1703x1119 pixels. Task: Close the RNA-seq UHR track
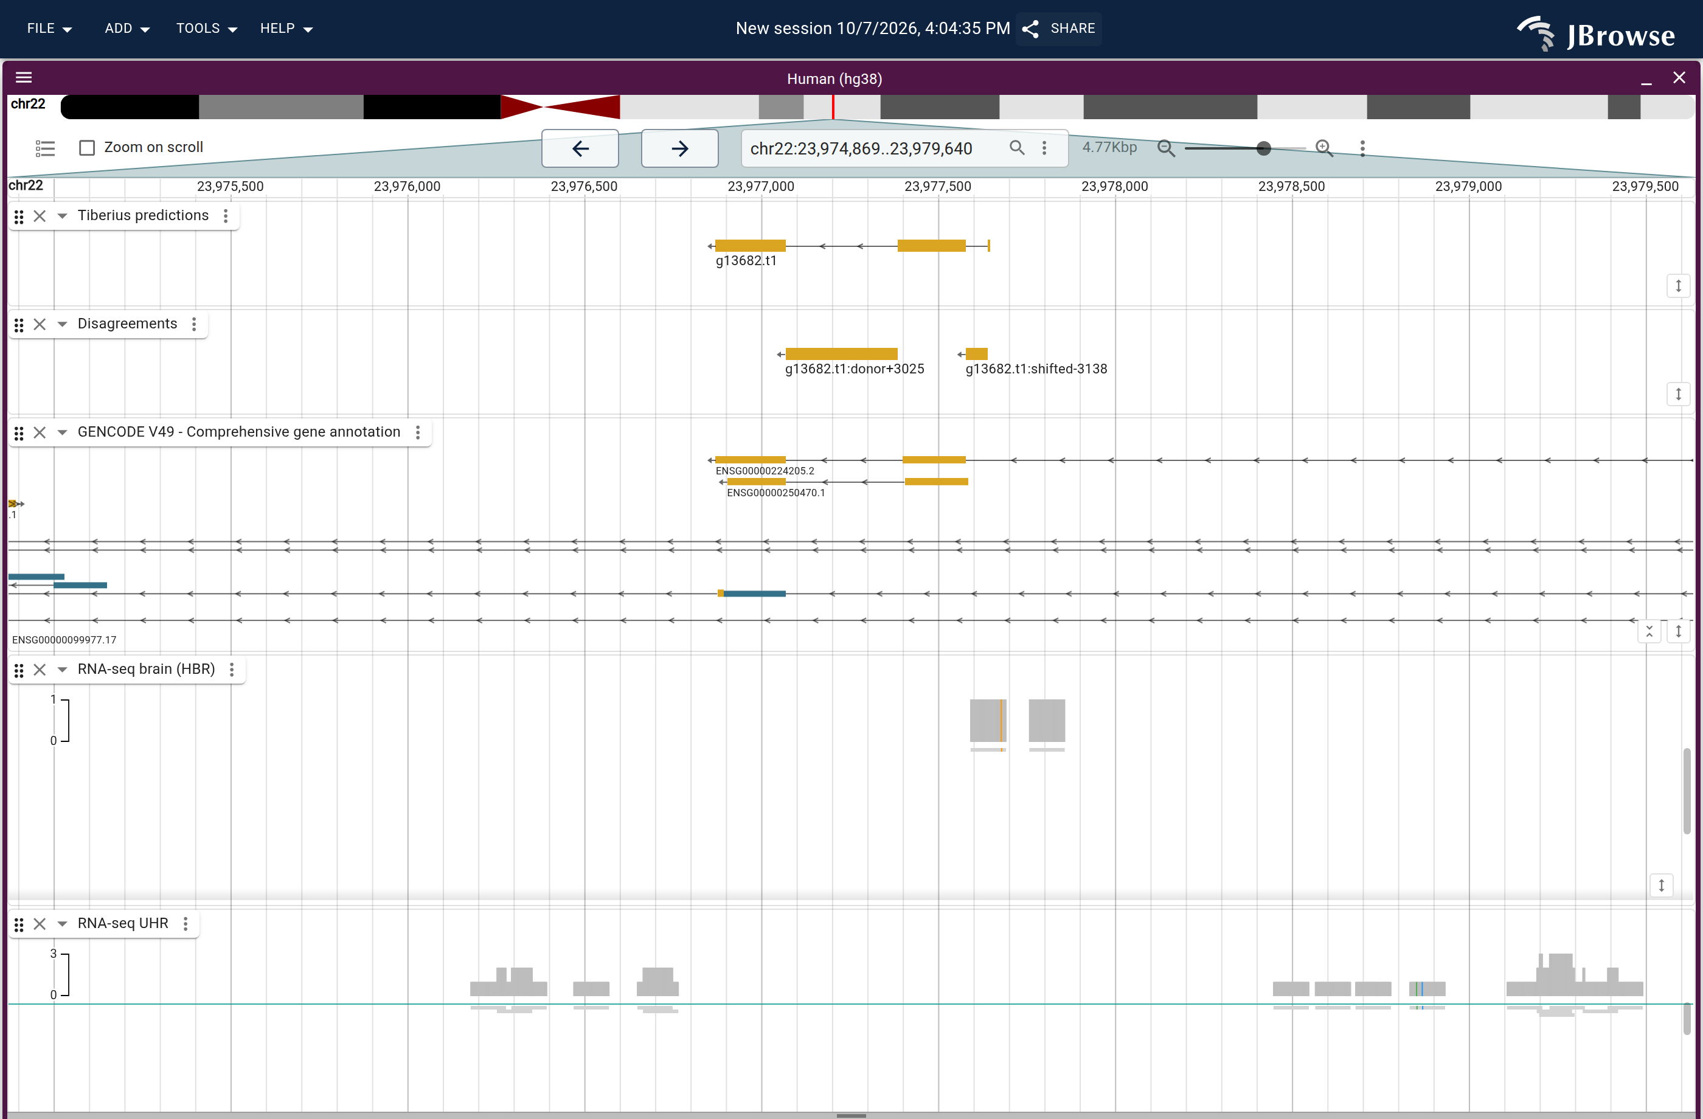coord(40,924)
